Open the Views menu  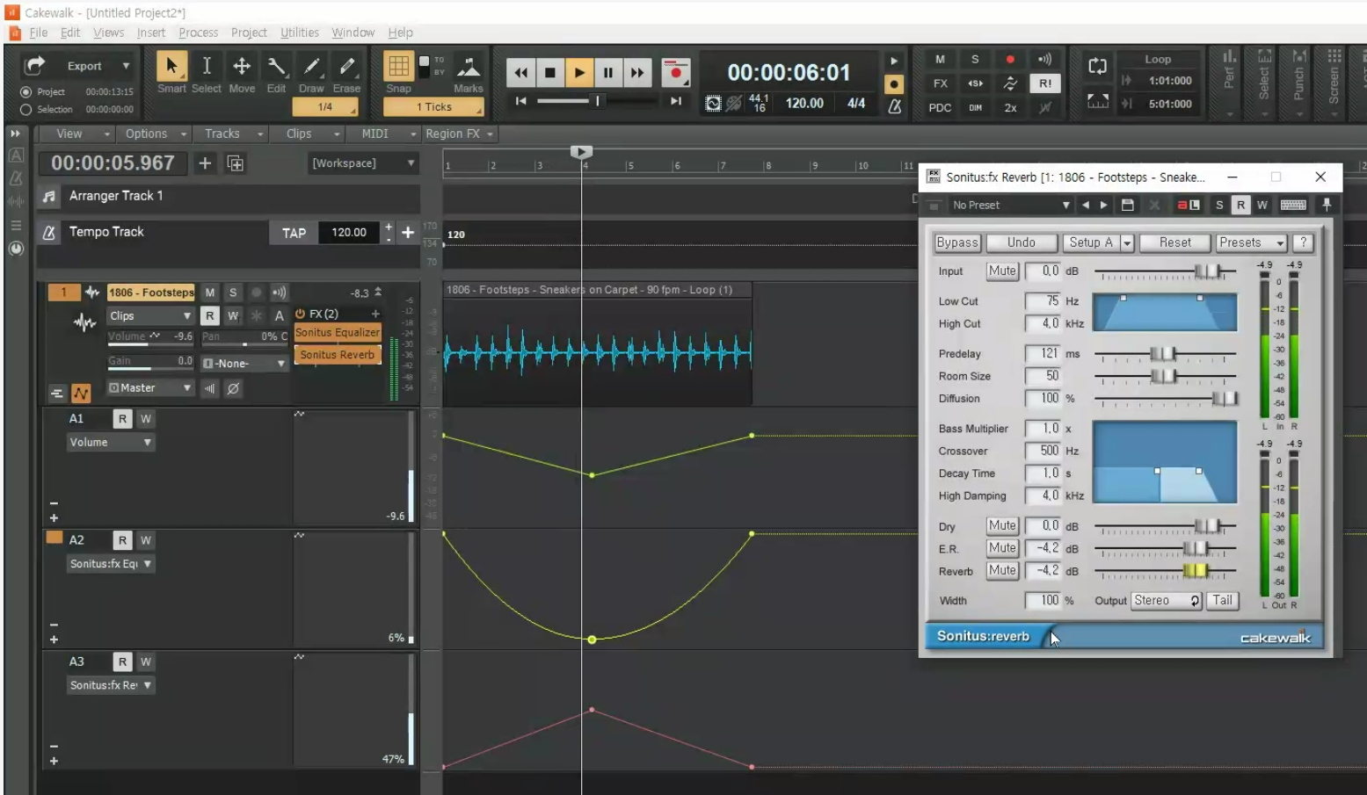(108, 33)
